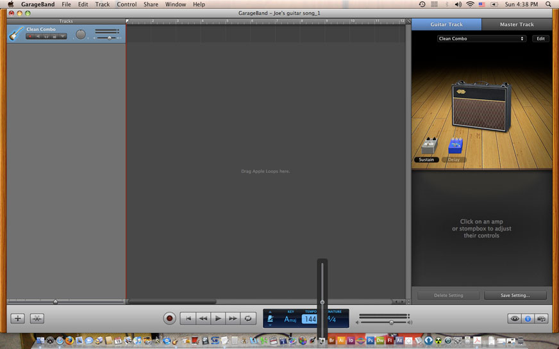Switch to the Master Track tab
Screen dimensions: 559x349
coord(517,24)
